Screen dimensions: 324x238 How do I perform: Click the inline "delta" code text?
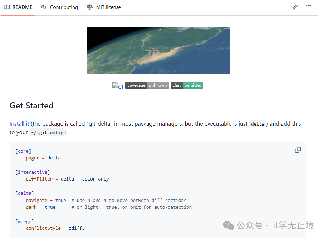pos(257,124)
